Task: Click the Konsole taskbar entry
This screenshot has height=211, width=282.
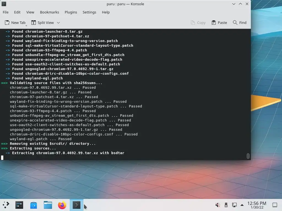Action: point(77,205)
